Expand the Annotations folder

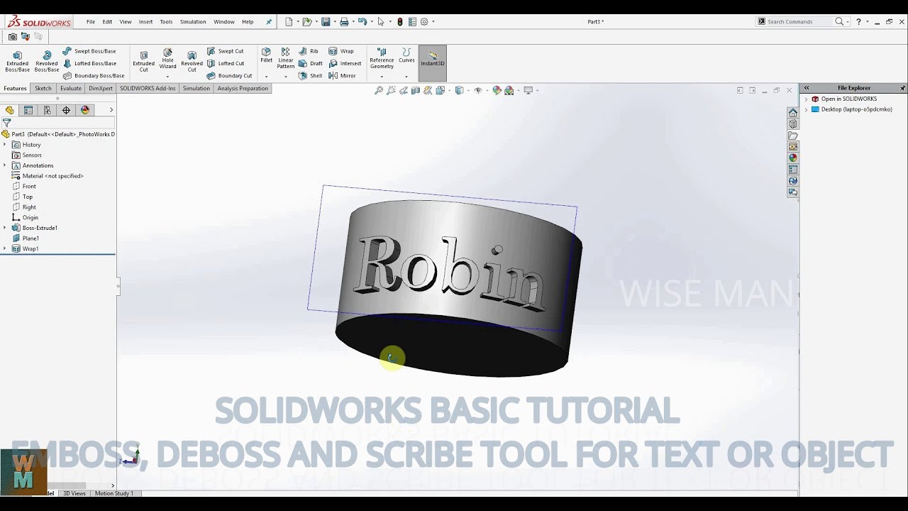[5, 165]
